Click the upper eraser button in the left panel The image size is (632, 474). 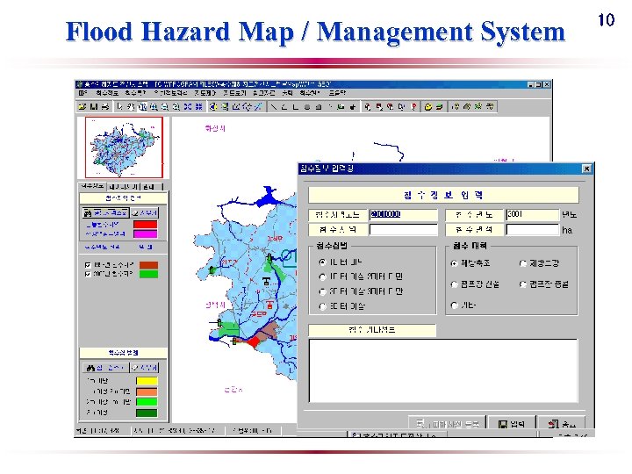click(x=145, y=212)
